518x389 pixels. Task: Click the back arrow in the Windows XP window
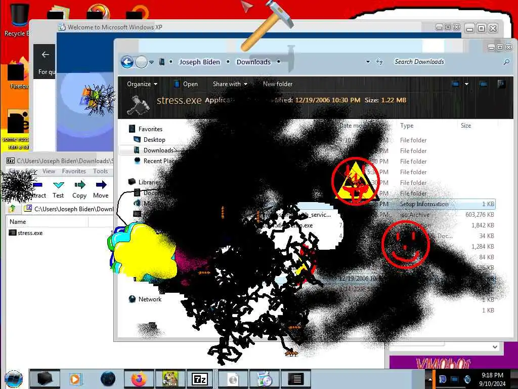(45, 55)
